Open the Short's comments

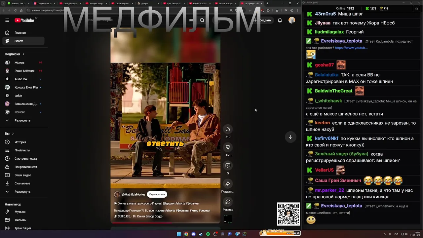click(x=228, y=165)
